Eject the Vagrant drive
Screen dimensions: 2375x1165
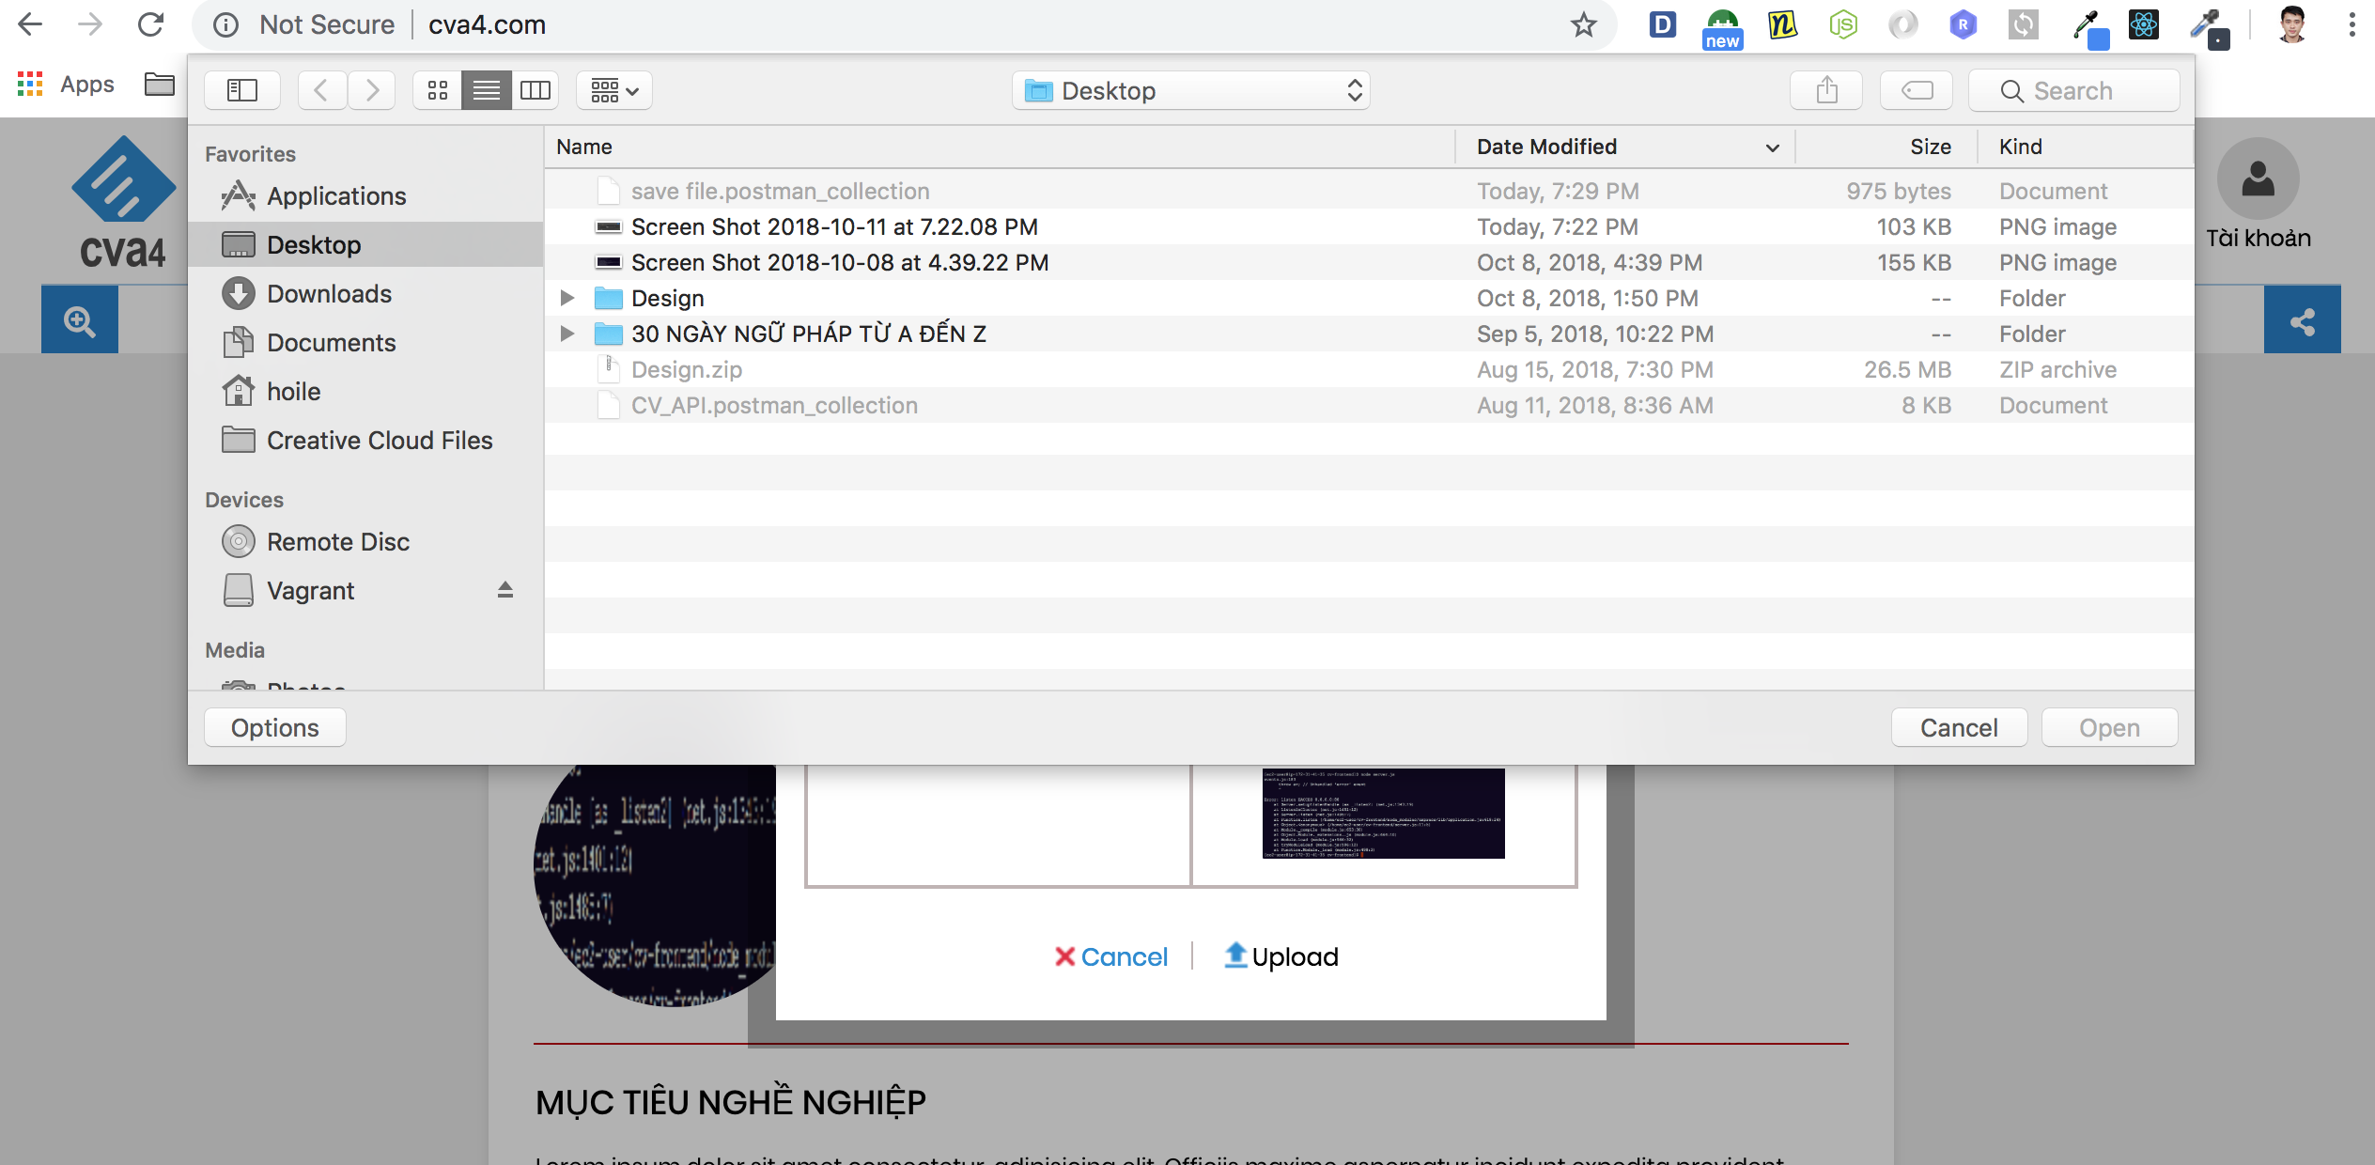pos(505,590)
